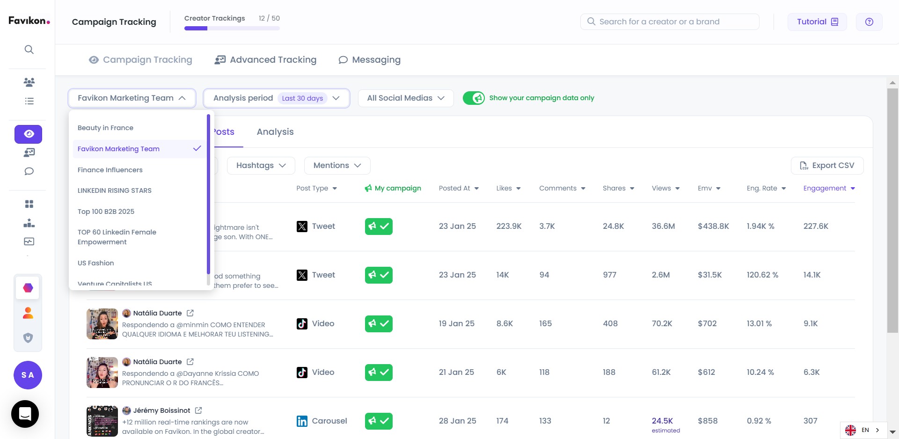Click the dropdown list scrollbar
The image size is (899, 439).
pyautogui.click(x=208, y=195)
